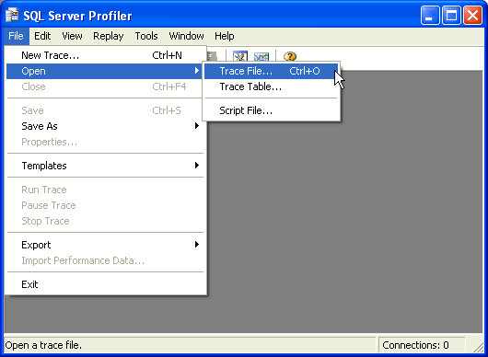
Task: Open the Edit menu
Action: click(42, 36)
